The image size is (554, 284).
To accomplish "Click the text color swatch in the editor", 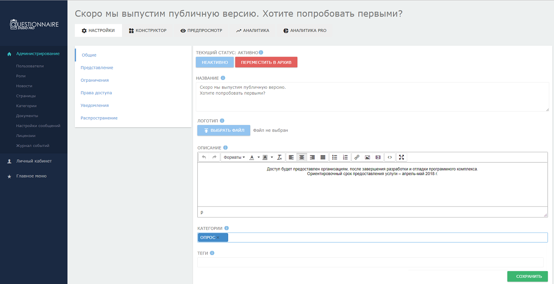I will click(251, 157).
